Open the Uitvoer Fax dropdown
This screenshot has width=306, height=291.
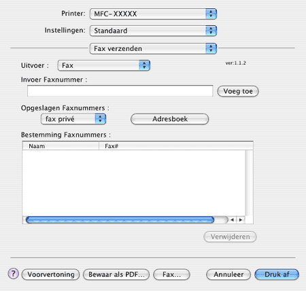click(x=104, y=65)
